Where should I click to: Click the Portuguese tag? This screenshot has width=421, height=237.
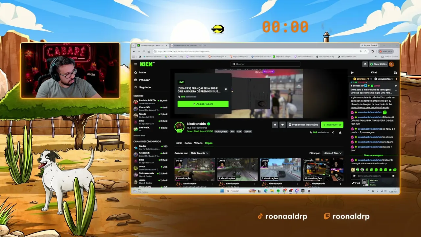click(x=221, y=132)
